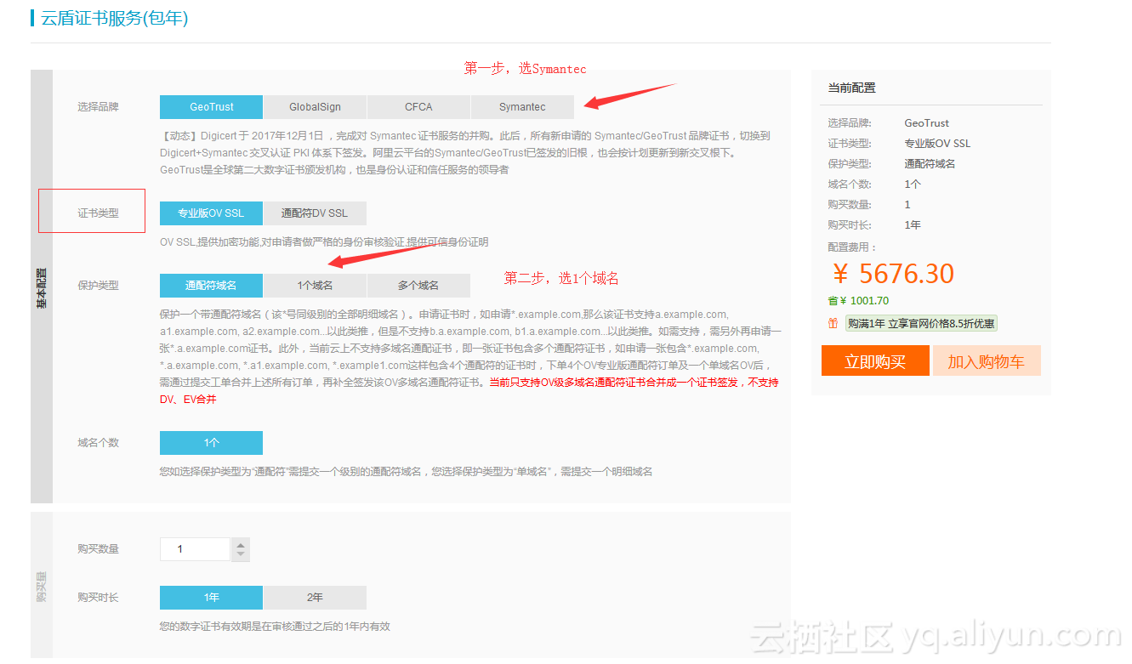
Task: Select 专业版OV SSL certificate type
Action: pyautogui.click(x=211, y=213)
